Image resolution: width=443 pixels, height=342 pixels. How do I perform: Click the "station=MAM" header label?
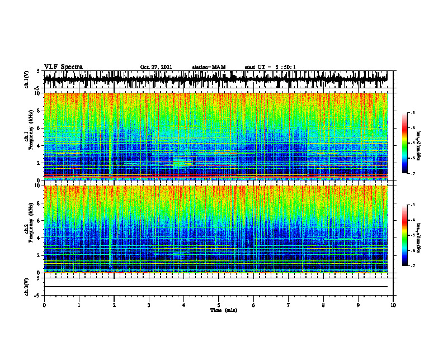209,67
